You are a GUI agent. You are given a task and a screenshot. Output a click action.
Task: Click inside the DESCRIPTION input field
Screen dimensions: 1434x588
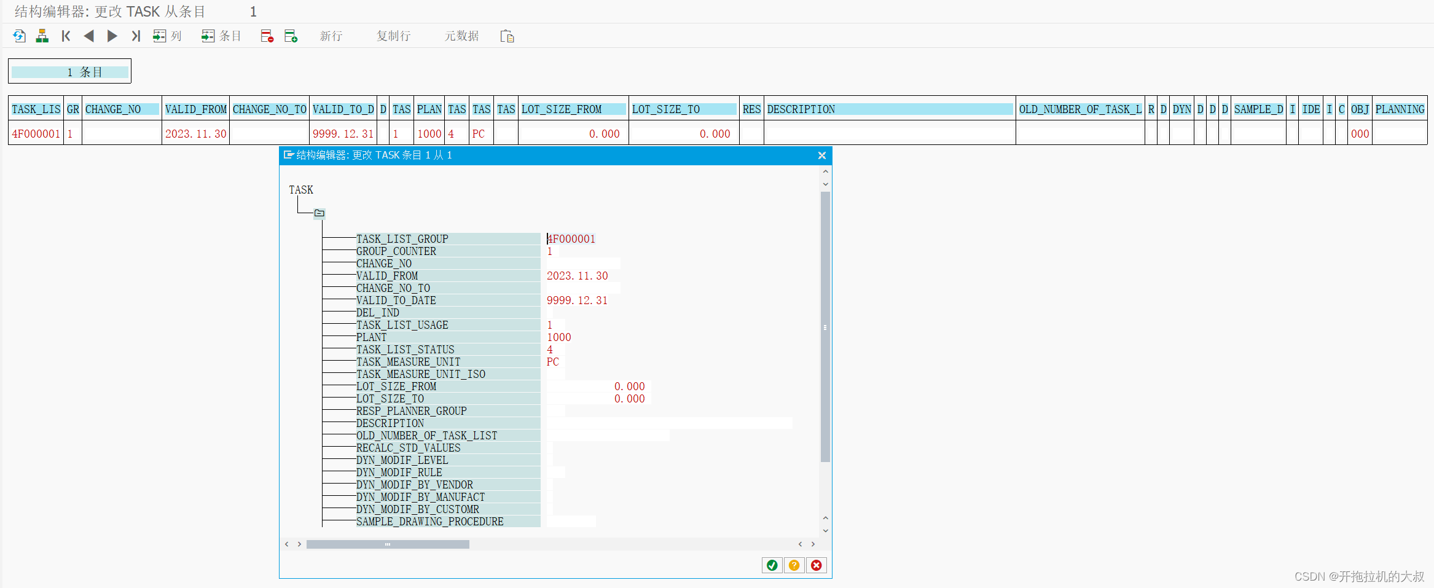[x=670, y=423]
